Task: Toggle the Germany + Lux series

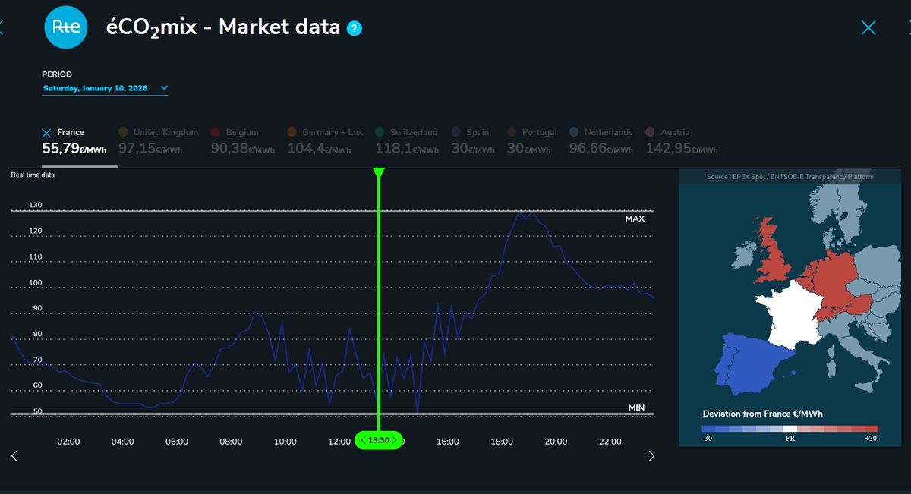Action: (x=325, y=132)
